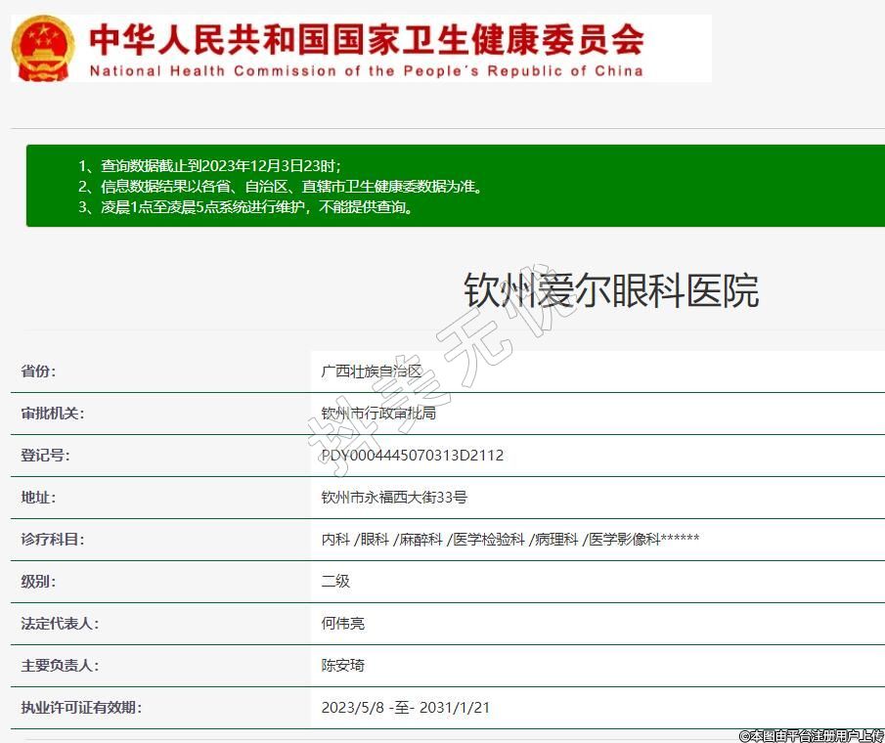Select the province value 广西壮族自治区

coord(372,371)
